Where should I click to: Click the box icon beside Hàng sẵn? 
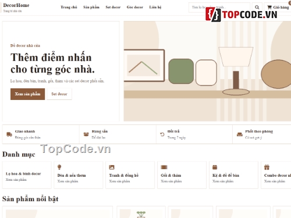click(x=86, y=134)
